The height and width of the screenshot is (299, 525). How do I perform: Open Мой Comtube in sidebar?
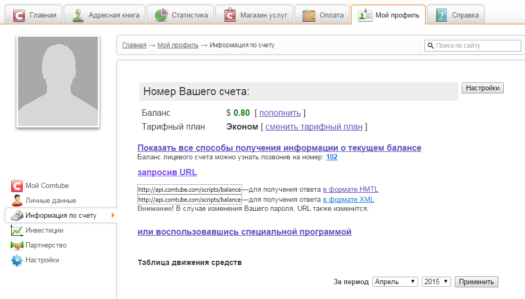[x=47, y=186]
